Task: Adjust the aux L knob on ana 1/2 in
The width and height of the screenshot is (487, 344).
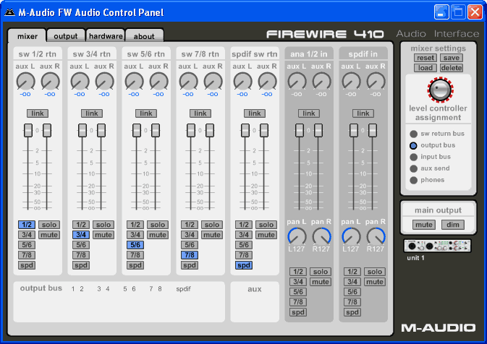Action: [297, 81]
